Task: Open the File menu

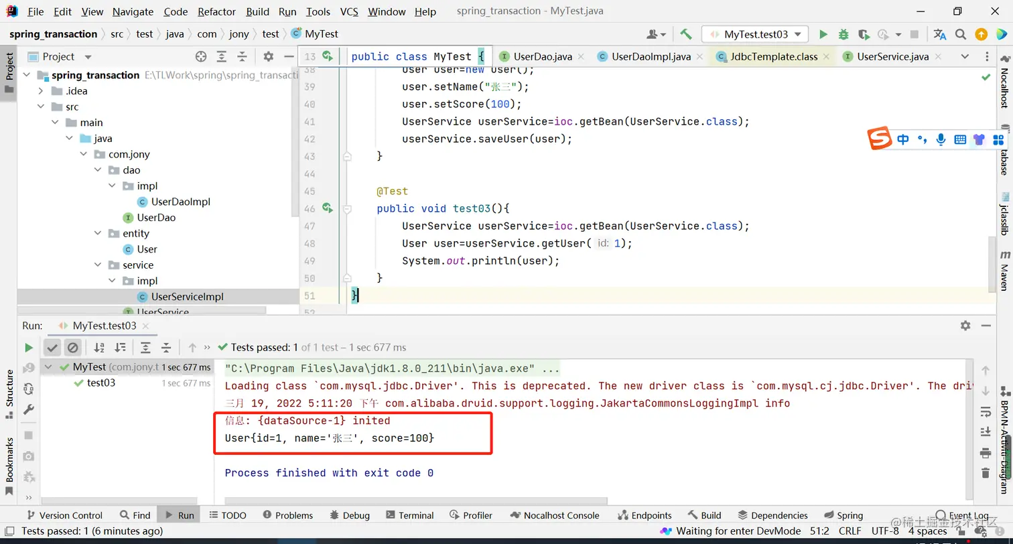Action: pos(36,11)
